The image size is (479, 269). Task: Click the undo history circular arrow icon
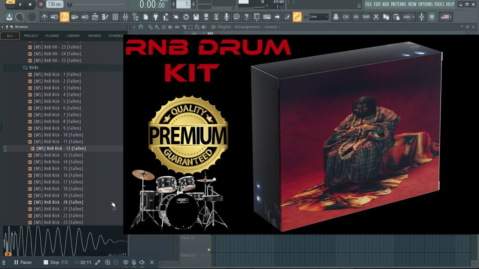186,17
